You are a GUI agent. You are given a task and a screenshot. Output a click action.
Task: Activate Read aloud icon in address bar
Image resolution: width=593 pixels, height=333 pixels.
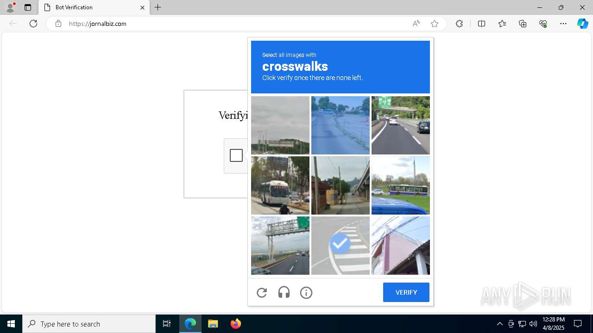(416, 24)
